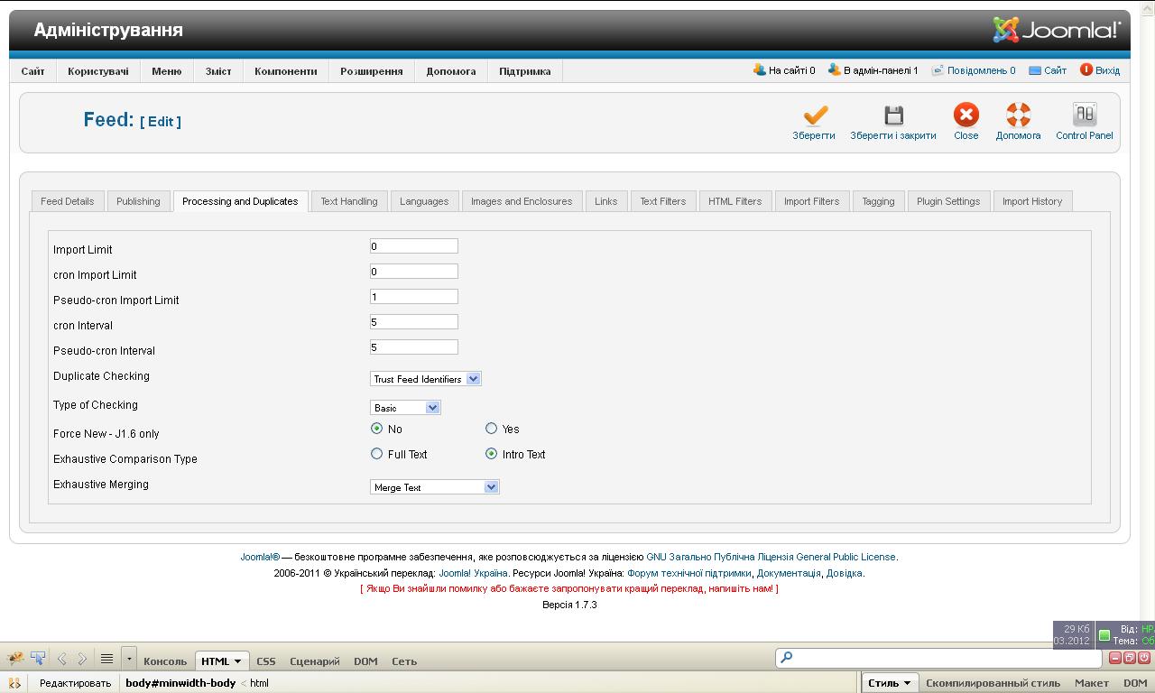Click the Pseudo-cron Import Limit input field
The height and width of the screenshot is (693, 1155).
click(414, 297)
